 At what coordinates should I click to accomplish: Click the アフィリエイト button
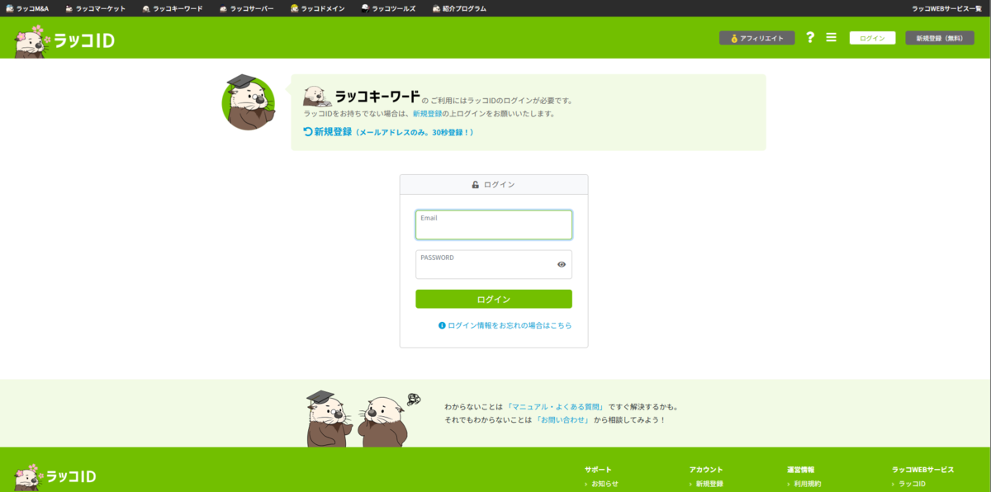(x=756, y=38)
